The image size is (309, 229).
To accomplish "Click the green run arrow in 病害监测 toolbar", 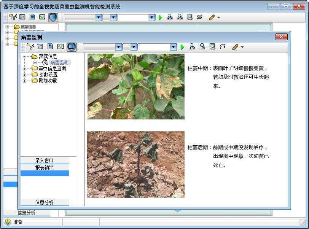I will (182, 47).
